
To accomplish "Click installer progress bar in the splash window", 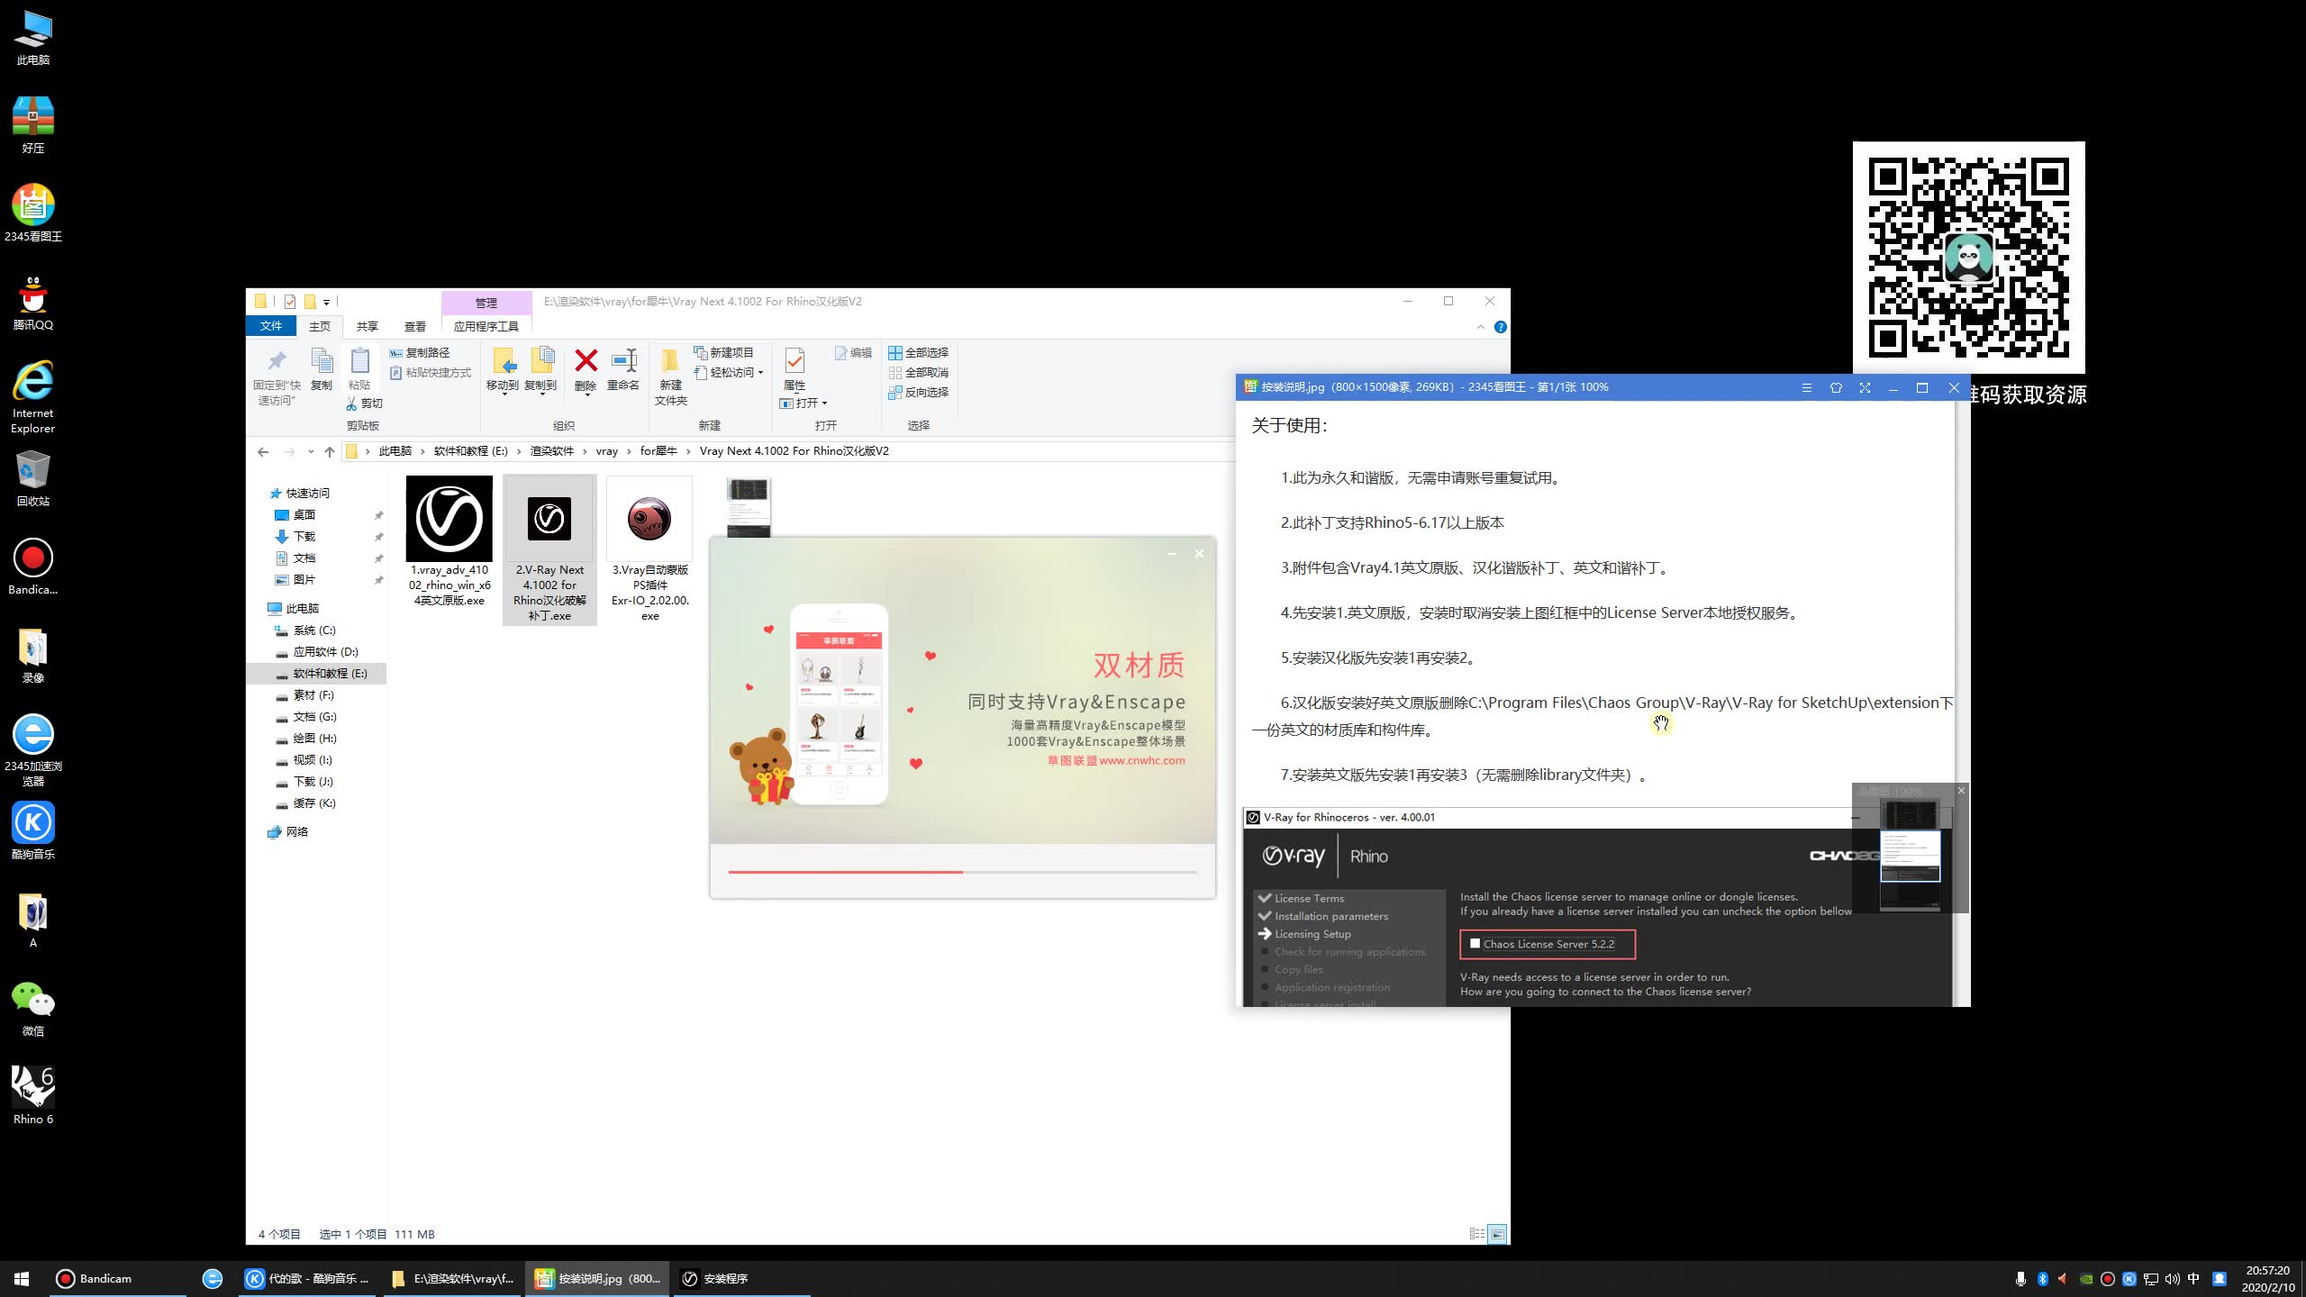I will 962,872.
